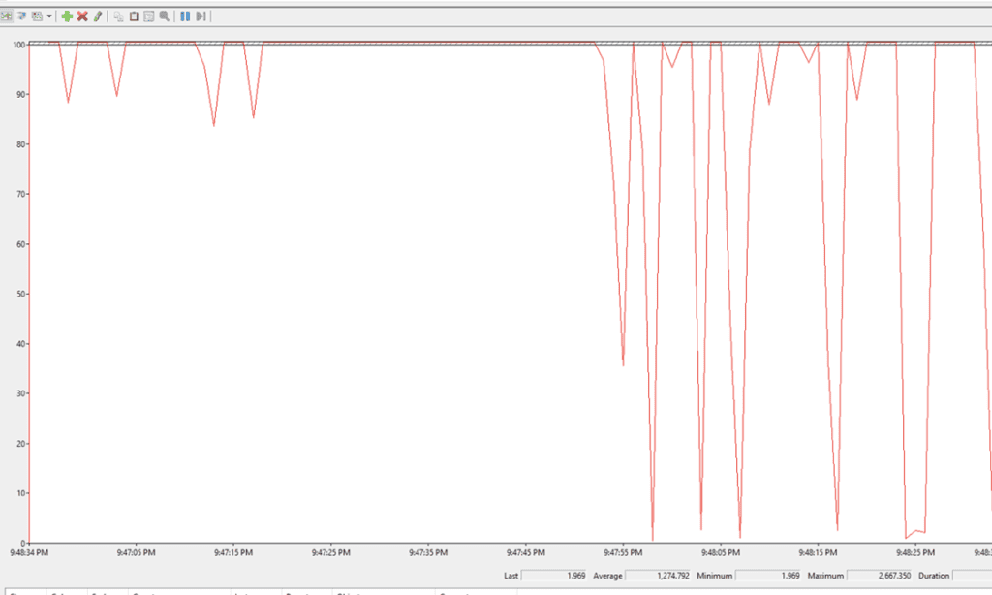Freeze the display with pause button

point(185,16)
